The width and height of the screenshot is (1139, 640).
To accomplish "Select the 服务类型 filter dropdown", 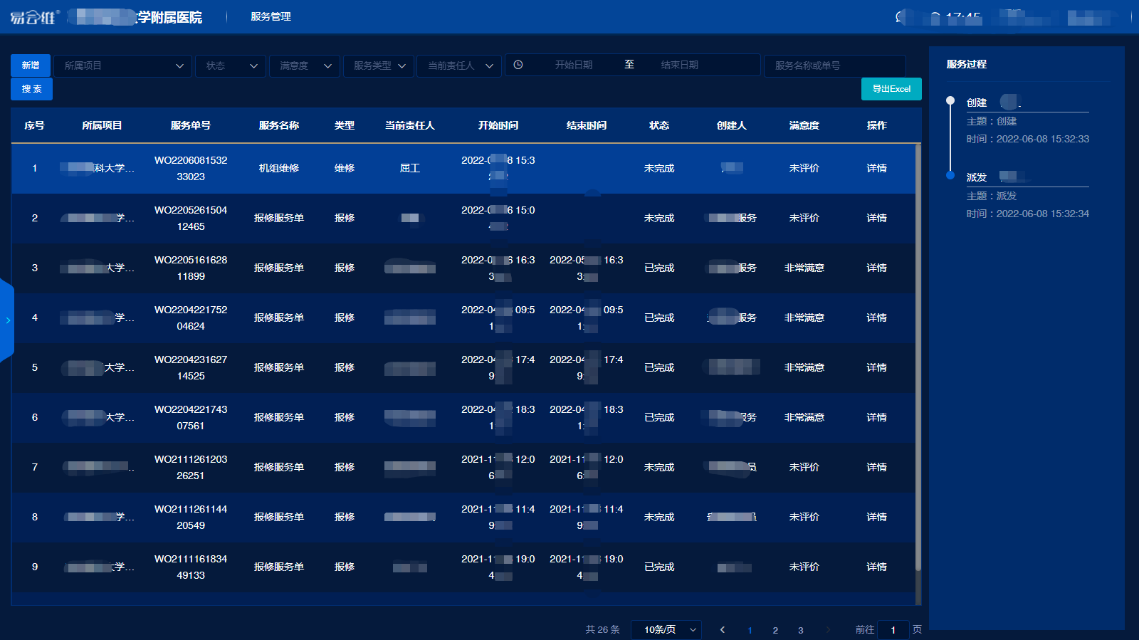I will (379, 65).
